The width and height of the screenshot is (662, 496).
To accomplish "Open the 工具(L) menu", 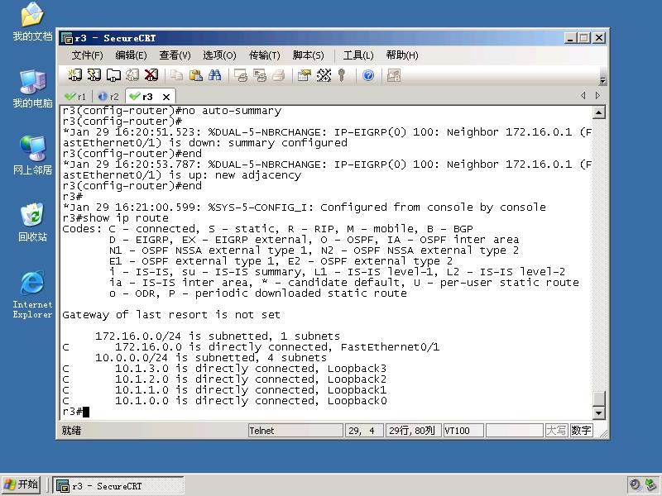I will coord(358,55).
